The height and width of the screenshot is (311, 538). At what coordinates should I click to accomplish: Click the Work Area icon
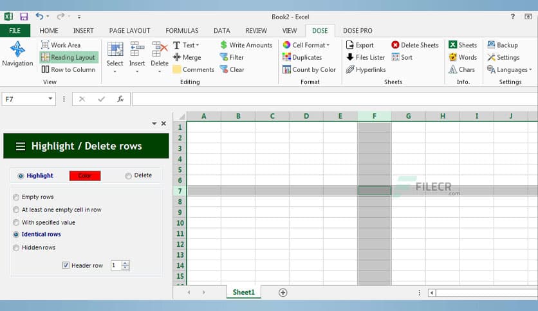[x=45, y=45]
